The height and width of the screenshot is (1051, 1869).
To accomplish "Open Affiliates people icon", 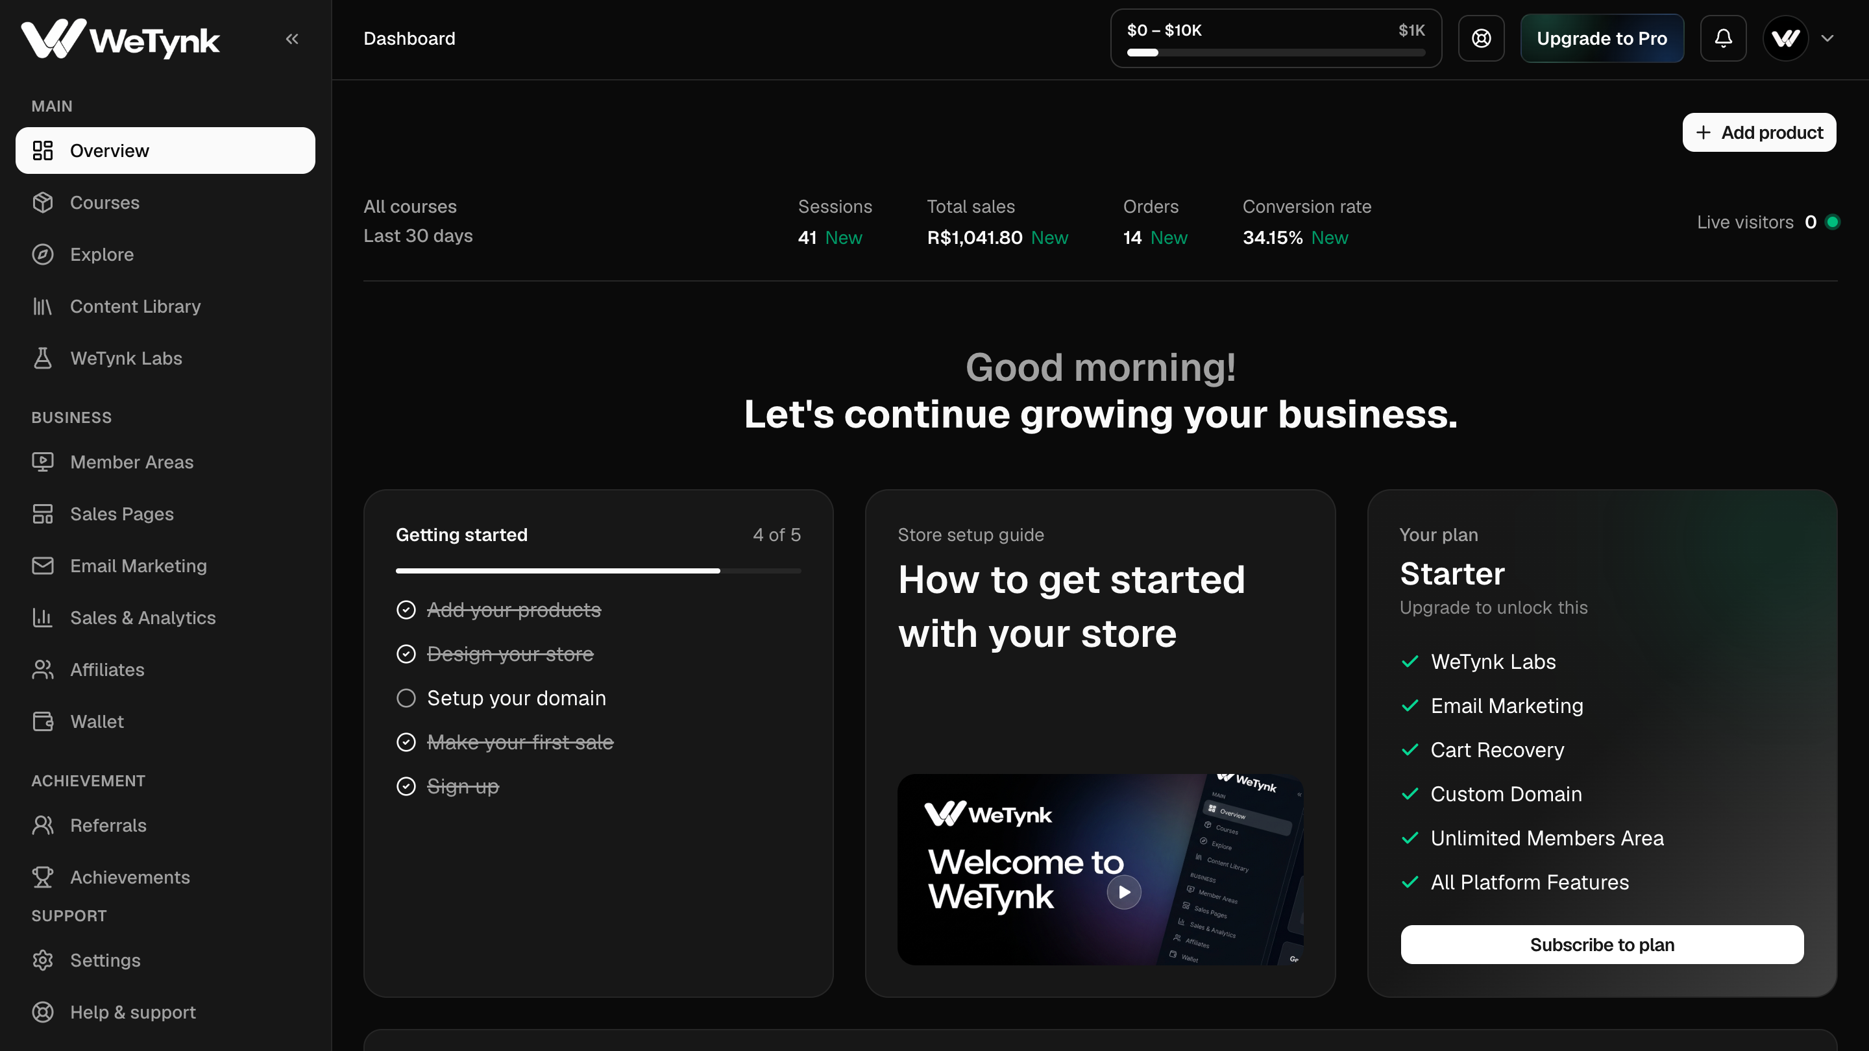I will point(43,670).
